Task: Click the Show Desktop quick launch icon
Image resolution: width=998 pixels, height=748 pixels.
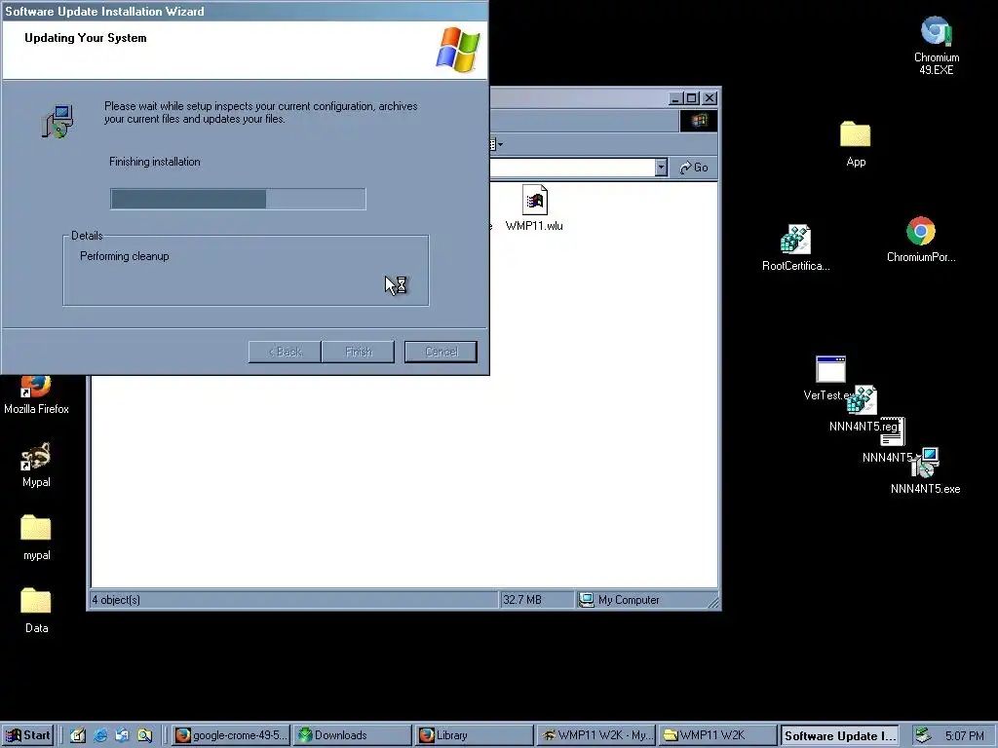Action: [x=78, y=735]
